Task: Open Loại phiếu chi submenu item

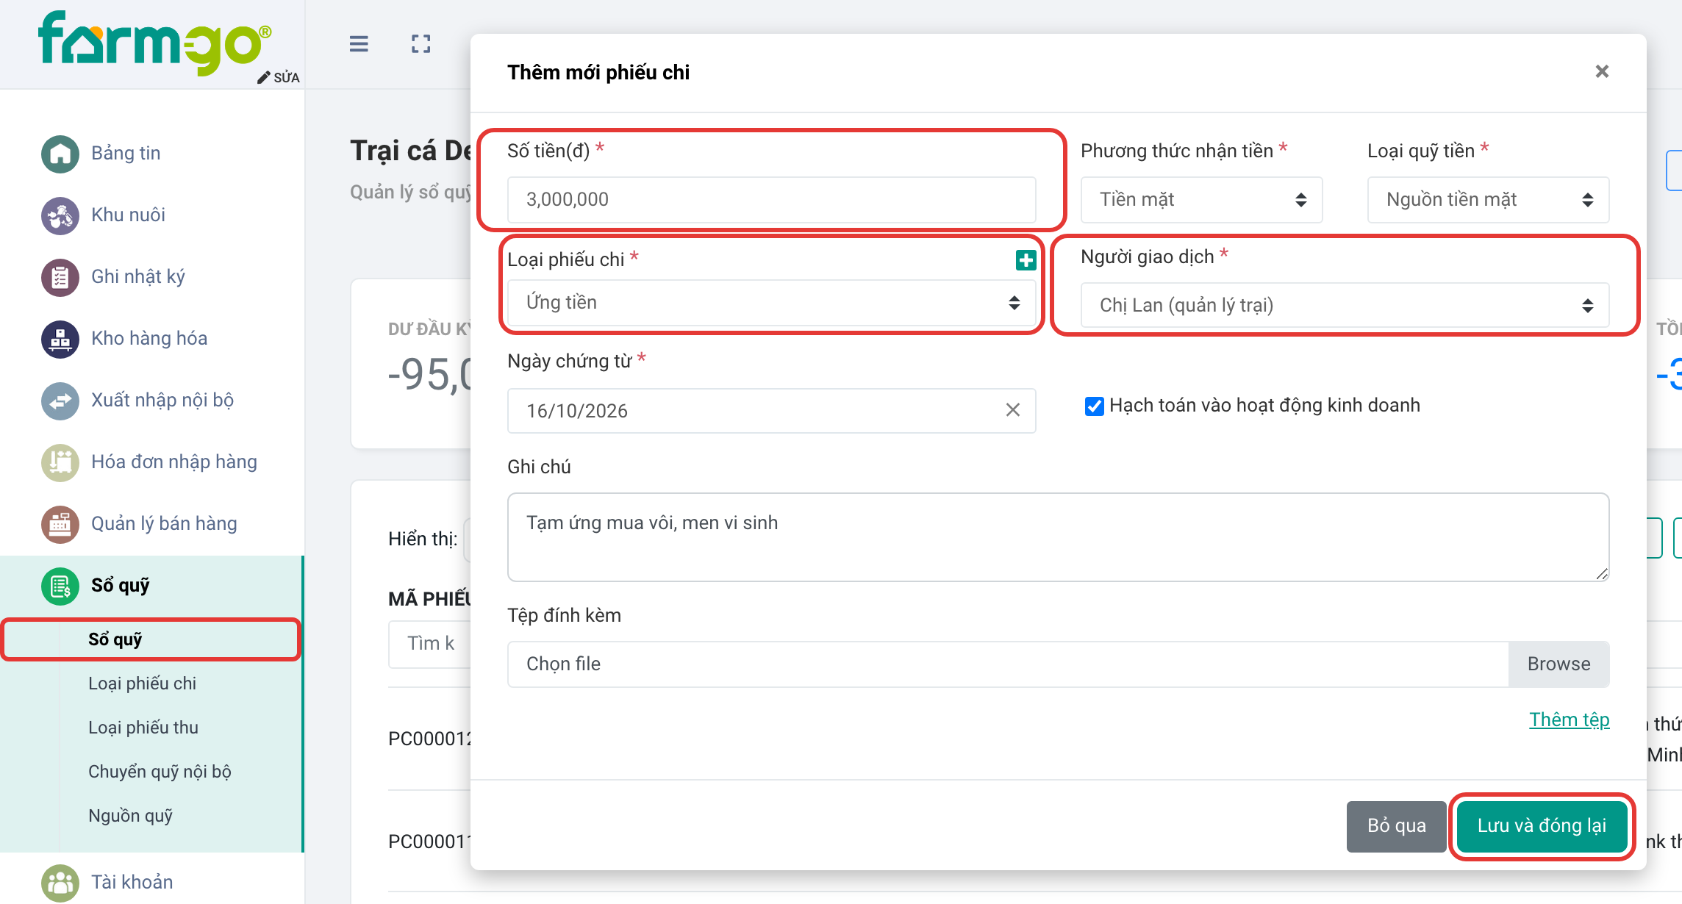Action: (x=143, y=684)
